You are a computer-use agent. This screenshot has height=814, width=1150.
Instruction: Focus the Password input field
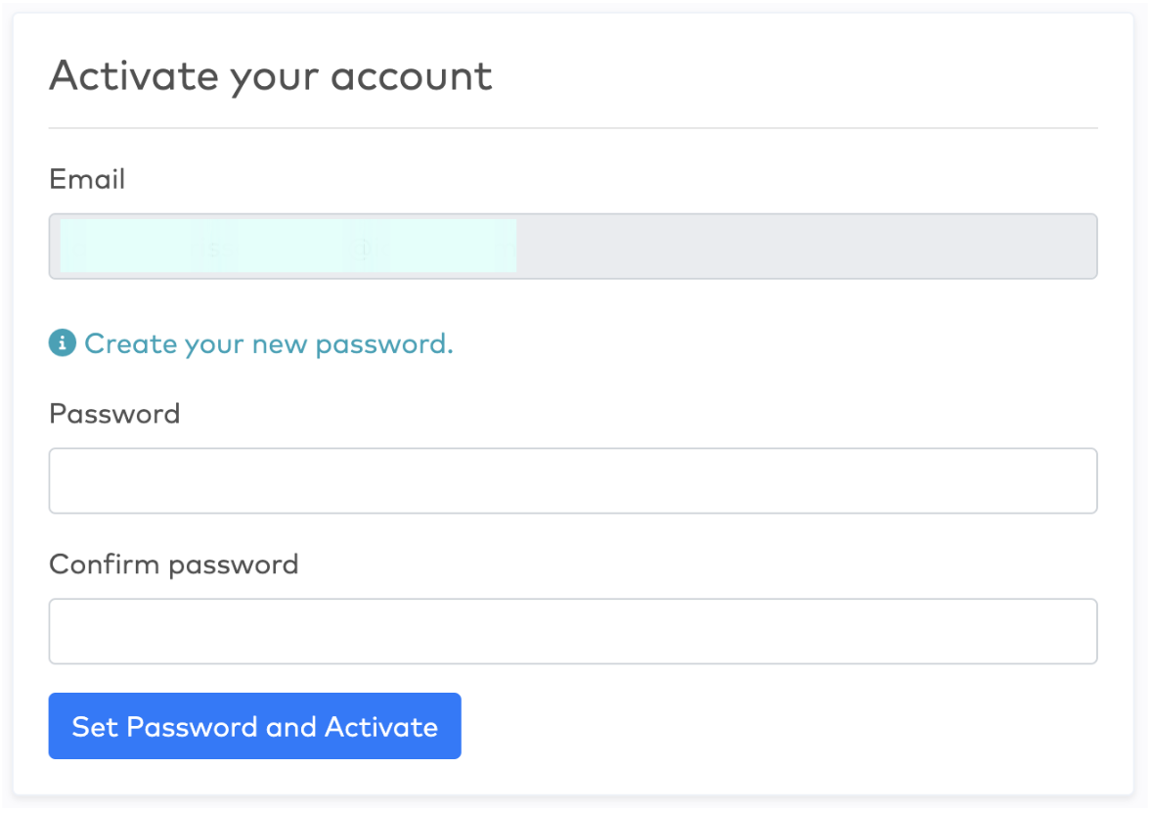tap(573, 480)
